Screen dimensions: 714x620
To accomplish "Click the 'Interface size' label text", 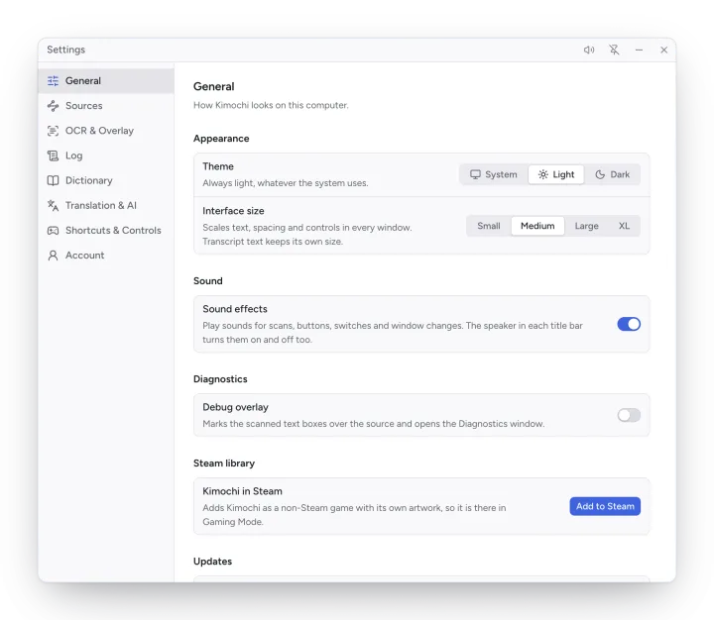I will (233, 211).
